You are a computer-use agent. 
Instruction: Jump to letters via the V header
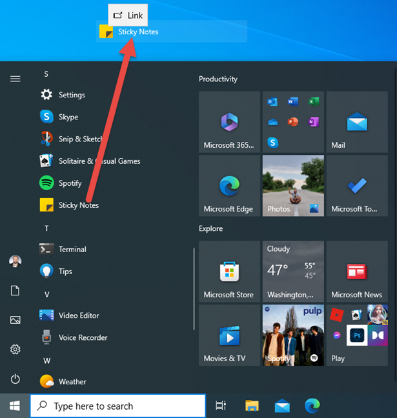46,294
